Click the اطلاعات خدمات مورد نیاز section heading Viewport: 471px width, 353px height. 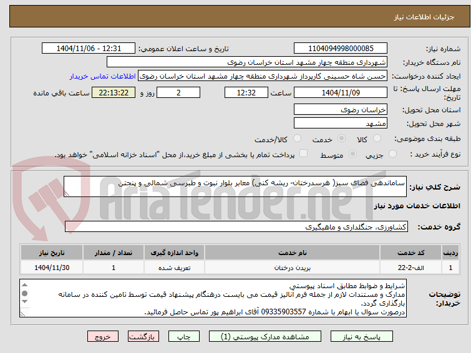click(417, 206)
